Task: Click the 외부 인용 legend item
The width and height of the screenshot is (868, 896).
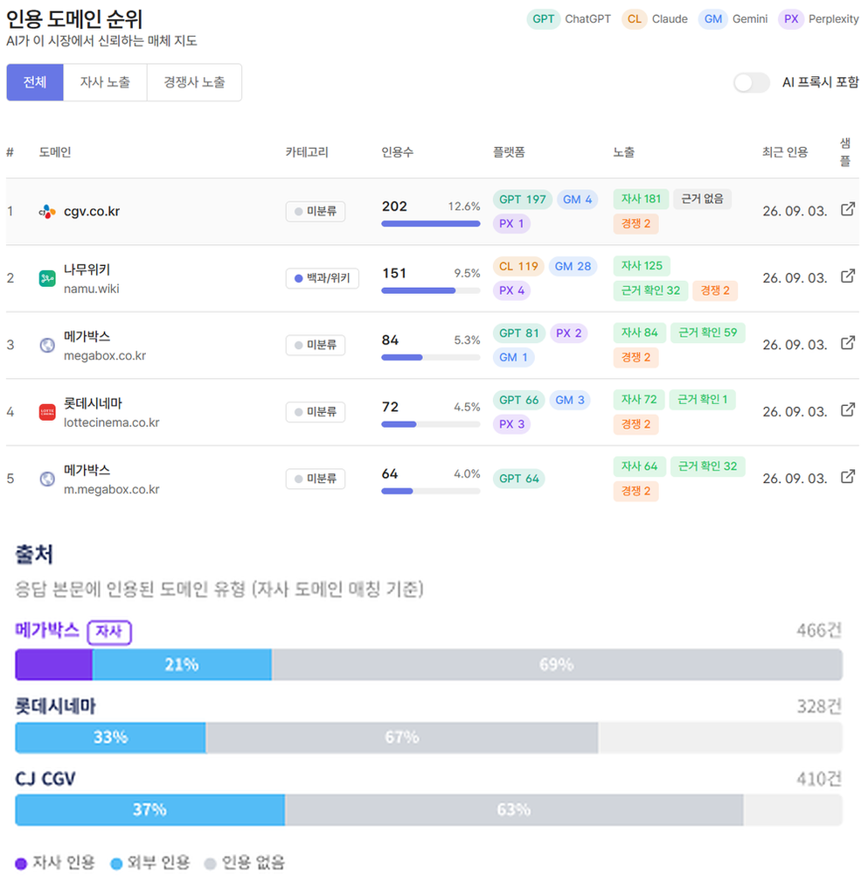Action: pyautogui.click(x=149, y=862)
